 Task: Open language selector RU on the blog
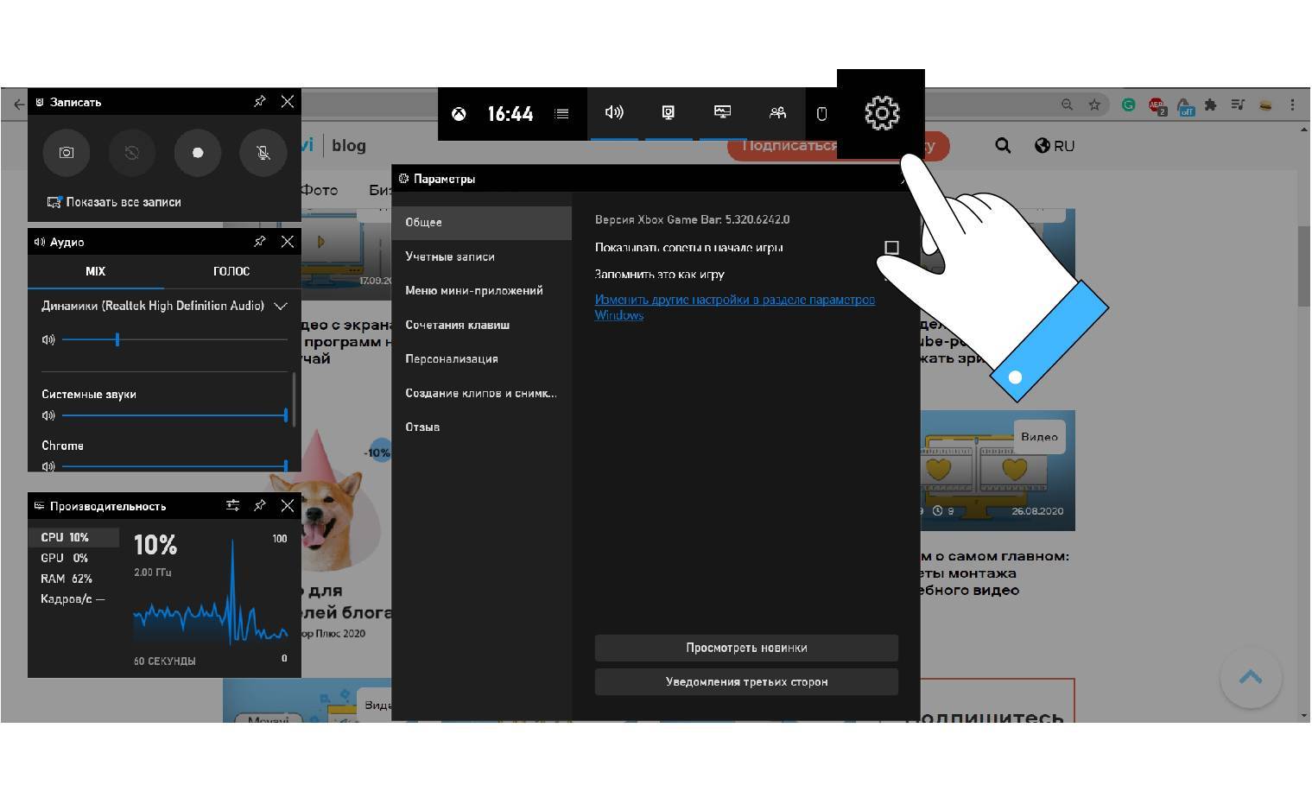(1055, 146)
